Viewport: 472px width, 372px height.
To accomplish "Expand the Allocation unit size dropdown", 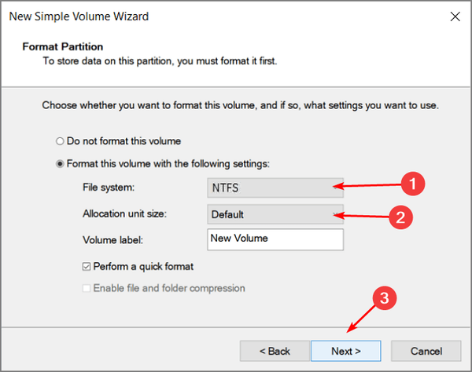I will point(275,213).
